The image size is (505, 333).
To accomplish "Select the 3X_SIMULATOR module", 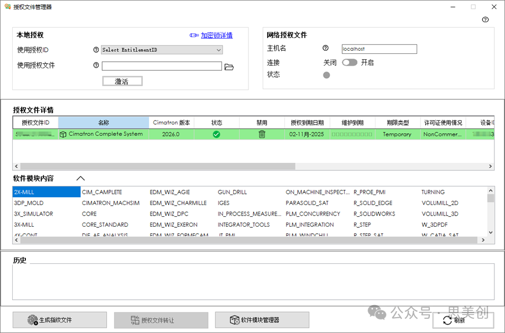I will pos(33,214).
